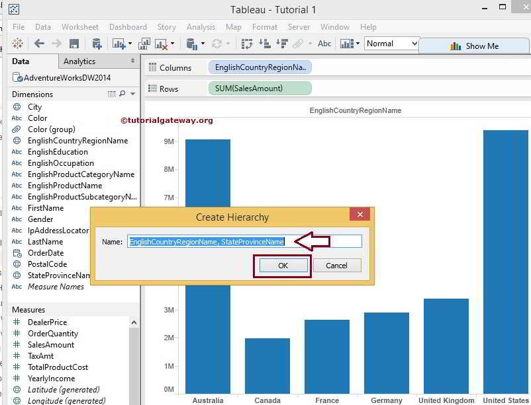Toggle mark labels with the Abc icon
The image size is (531, 405).
pos(324,44)
